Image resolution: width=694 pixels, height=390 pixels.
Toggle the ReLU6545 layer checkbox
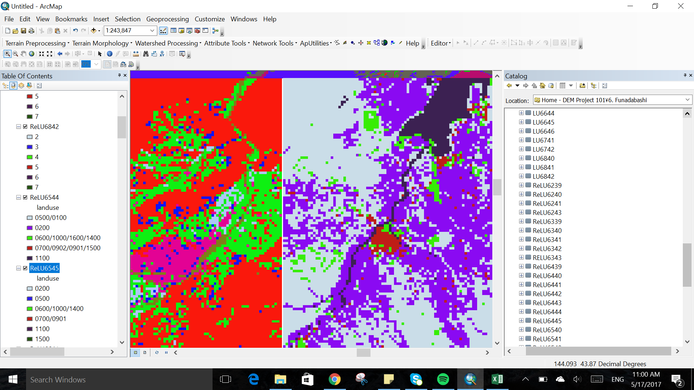coord(25,268)
